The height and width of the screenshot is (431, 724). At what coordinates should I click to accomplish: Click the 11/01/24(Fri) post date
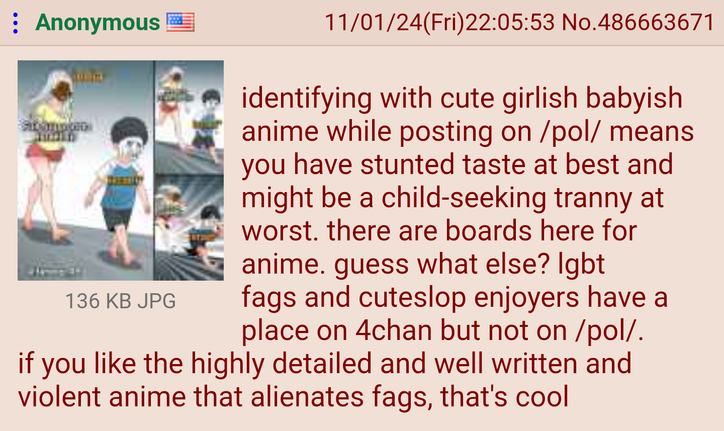394,22
